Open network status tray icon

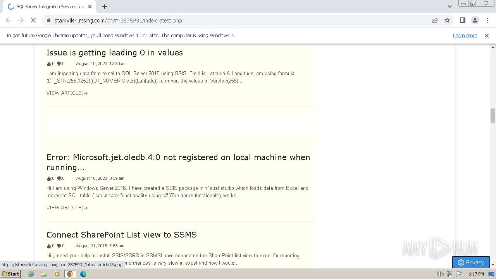tap(450, 274)
